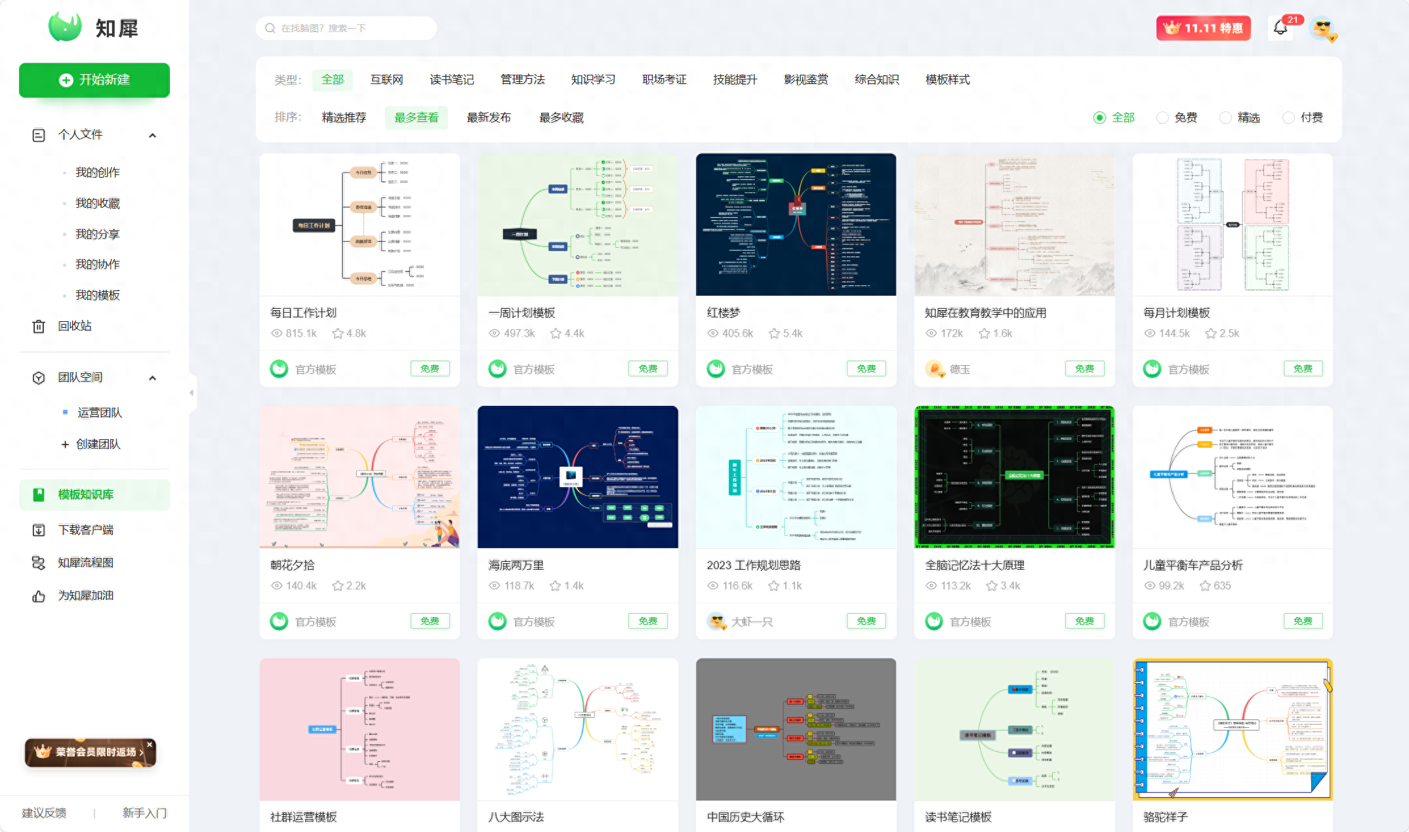Open the 知犀在教育教学中的应用 thumbnail
Image resolution: width=1409 pixels, height=832 pixels.
(x=1014, y=224)
